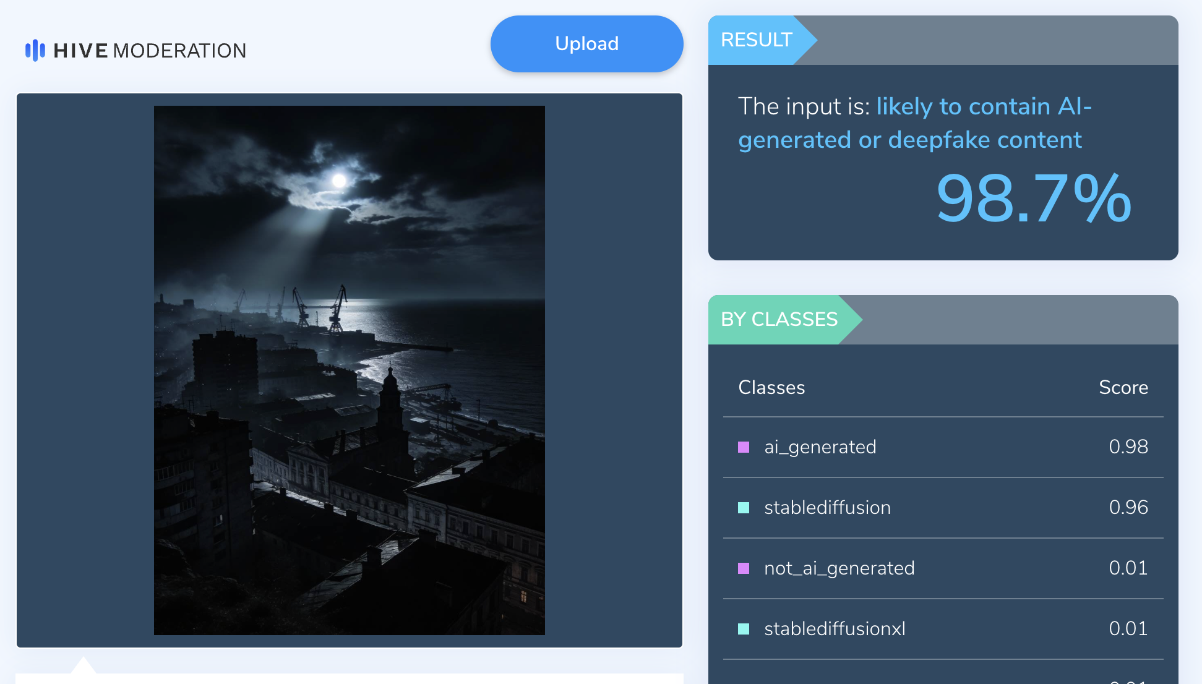
Task: Click the white pointer triangle below image panel
Action: tap(83, 665)
